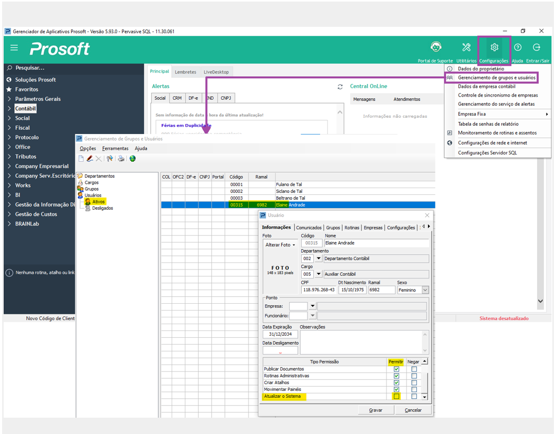Open the Ponto Empresa dropdown
The image size is (556, 434).
coord(312,306)
